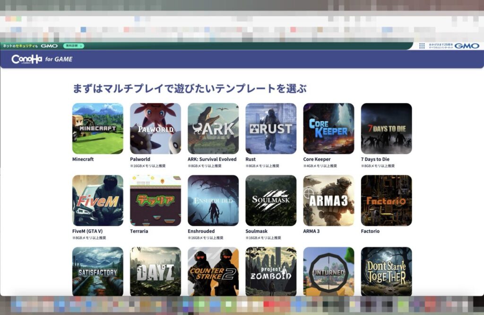Click the 16GB memory note under Enshrouded
Screen dimensions: 484x315
tap(205, 238)
